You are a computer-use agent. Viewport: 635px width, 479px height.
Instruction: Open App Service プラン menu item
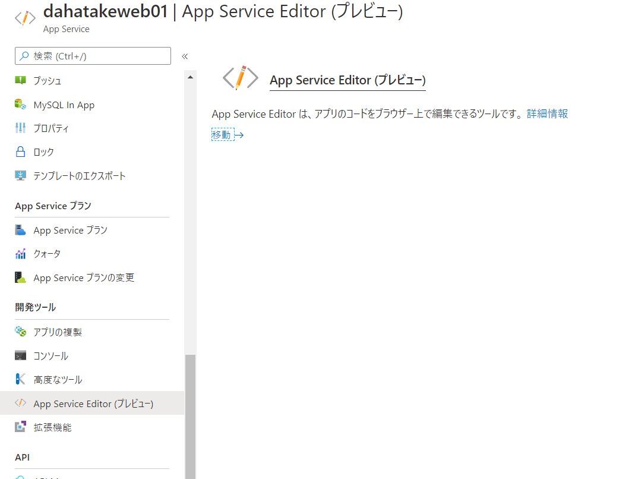[92, 230]
